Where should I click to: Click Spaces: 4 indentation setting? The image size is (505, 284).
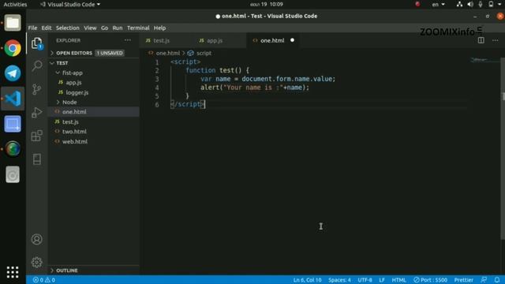click(x=339, y=280)
